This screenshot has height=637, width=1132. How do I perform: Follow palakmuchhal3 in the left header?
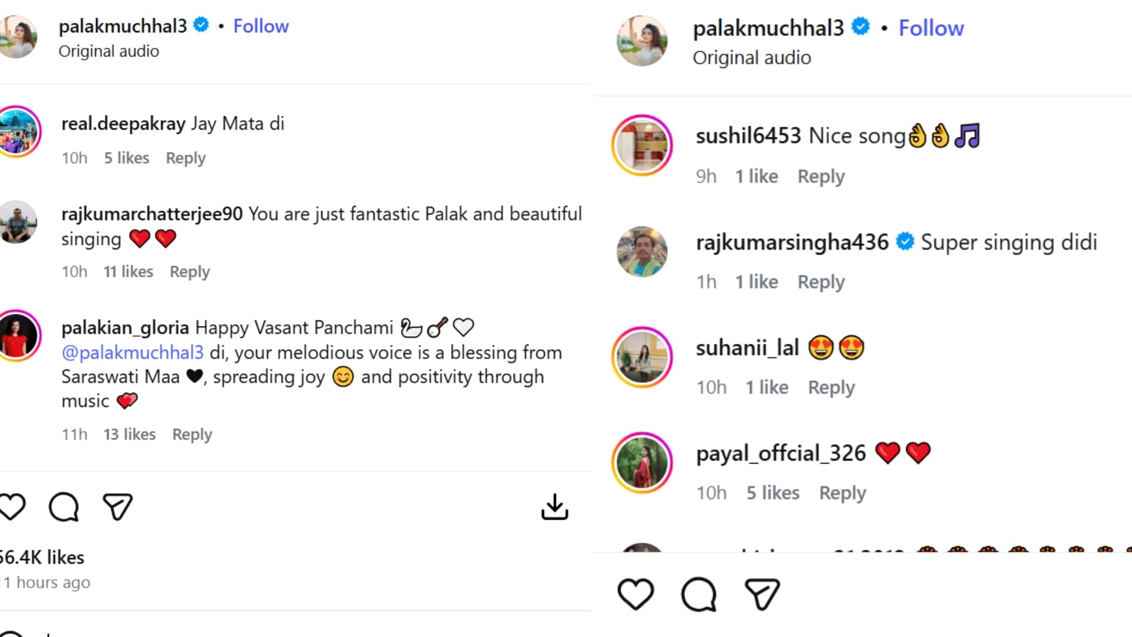coord(261,26)
